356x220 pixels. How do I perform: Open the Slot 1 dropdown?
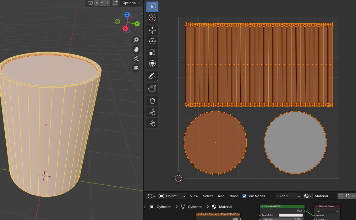click(x=288, y=196)
